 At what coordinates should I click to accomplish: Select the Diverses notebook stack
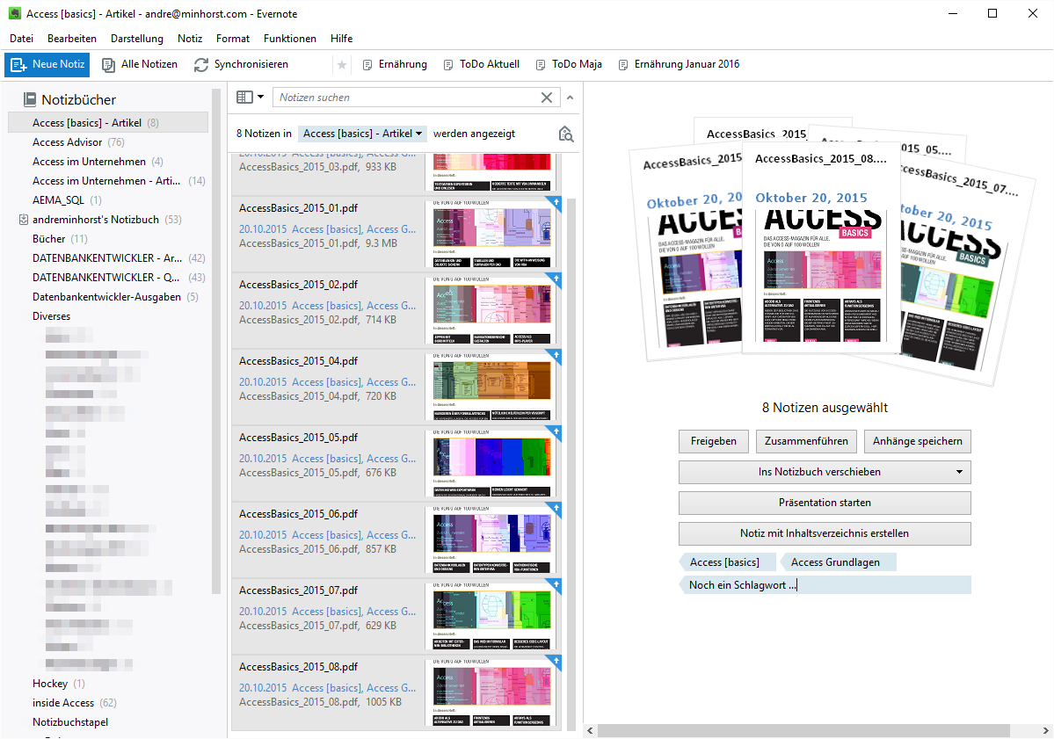pos(51,315)
